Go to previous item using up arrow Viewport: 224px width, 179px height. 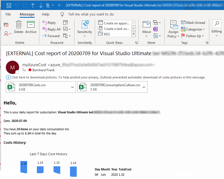[x=33, y=6]
